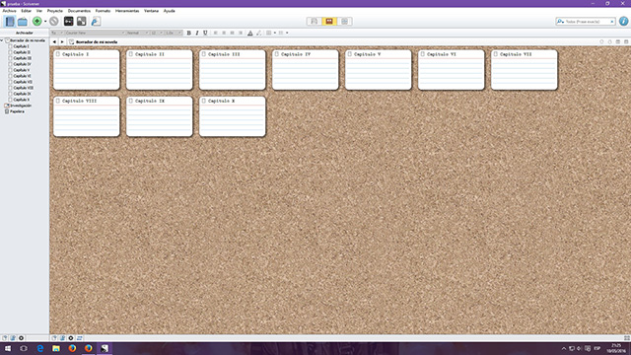The width and height of the screenshot is (631, 355).
Task: Toggle italic formatting
Action: tap(197, 33)
